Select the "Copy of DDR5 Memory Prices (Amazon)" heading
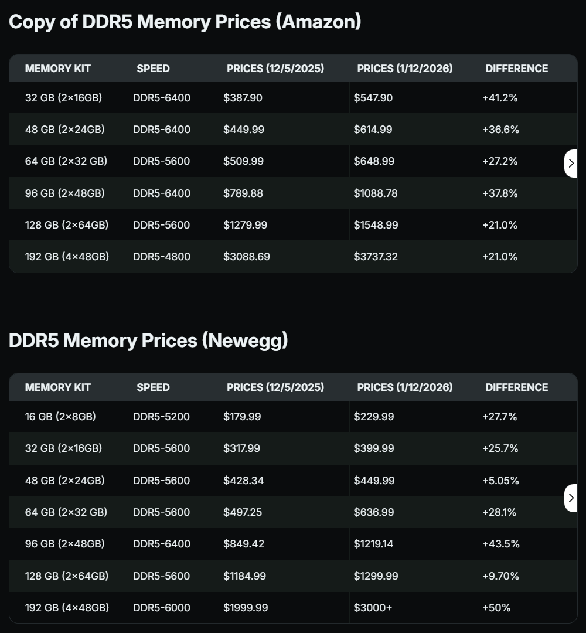The width and height of the screenshot is (586, 633). click(185, 22)
